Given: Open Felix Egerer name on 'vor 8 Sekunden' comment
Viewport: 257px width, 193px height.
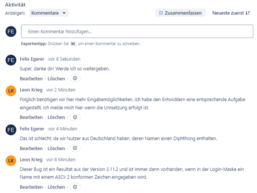Looking at the screenshot, I should 32,59.
